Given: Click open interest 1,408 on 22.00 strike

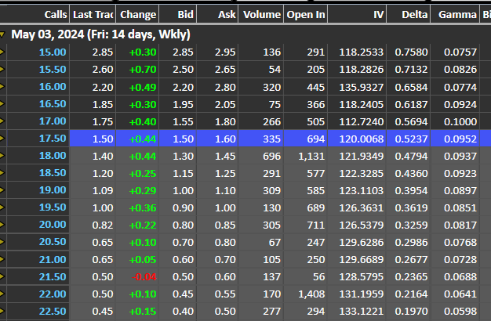Looking at the screenshot, I should [x=311, y=294].
